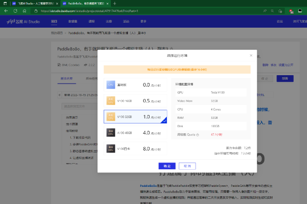
Task: Click the red 47.1小时 quota value
Action: click(x=216, y=135)
